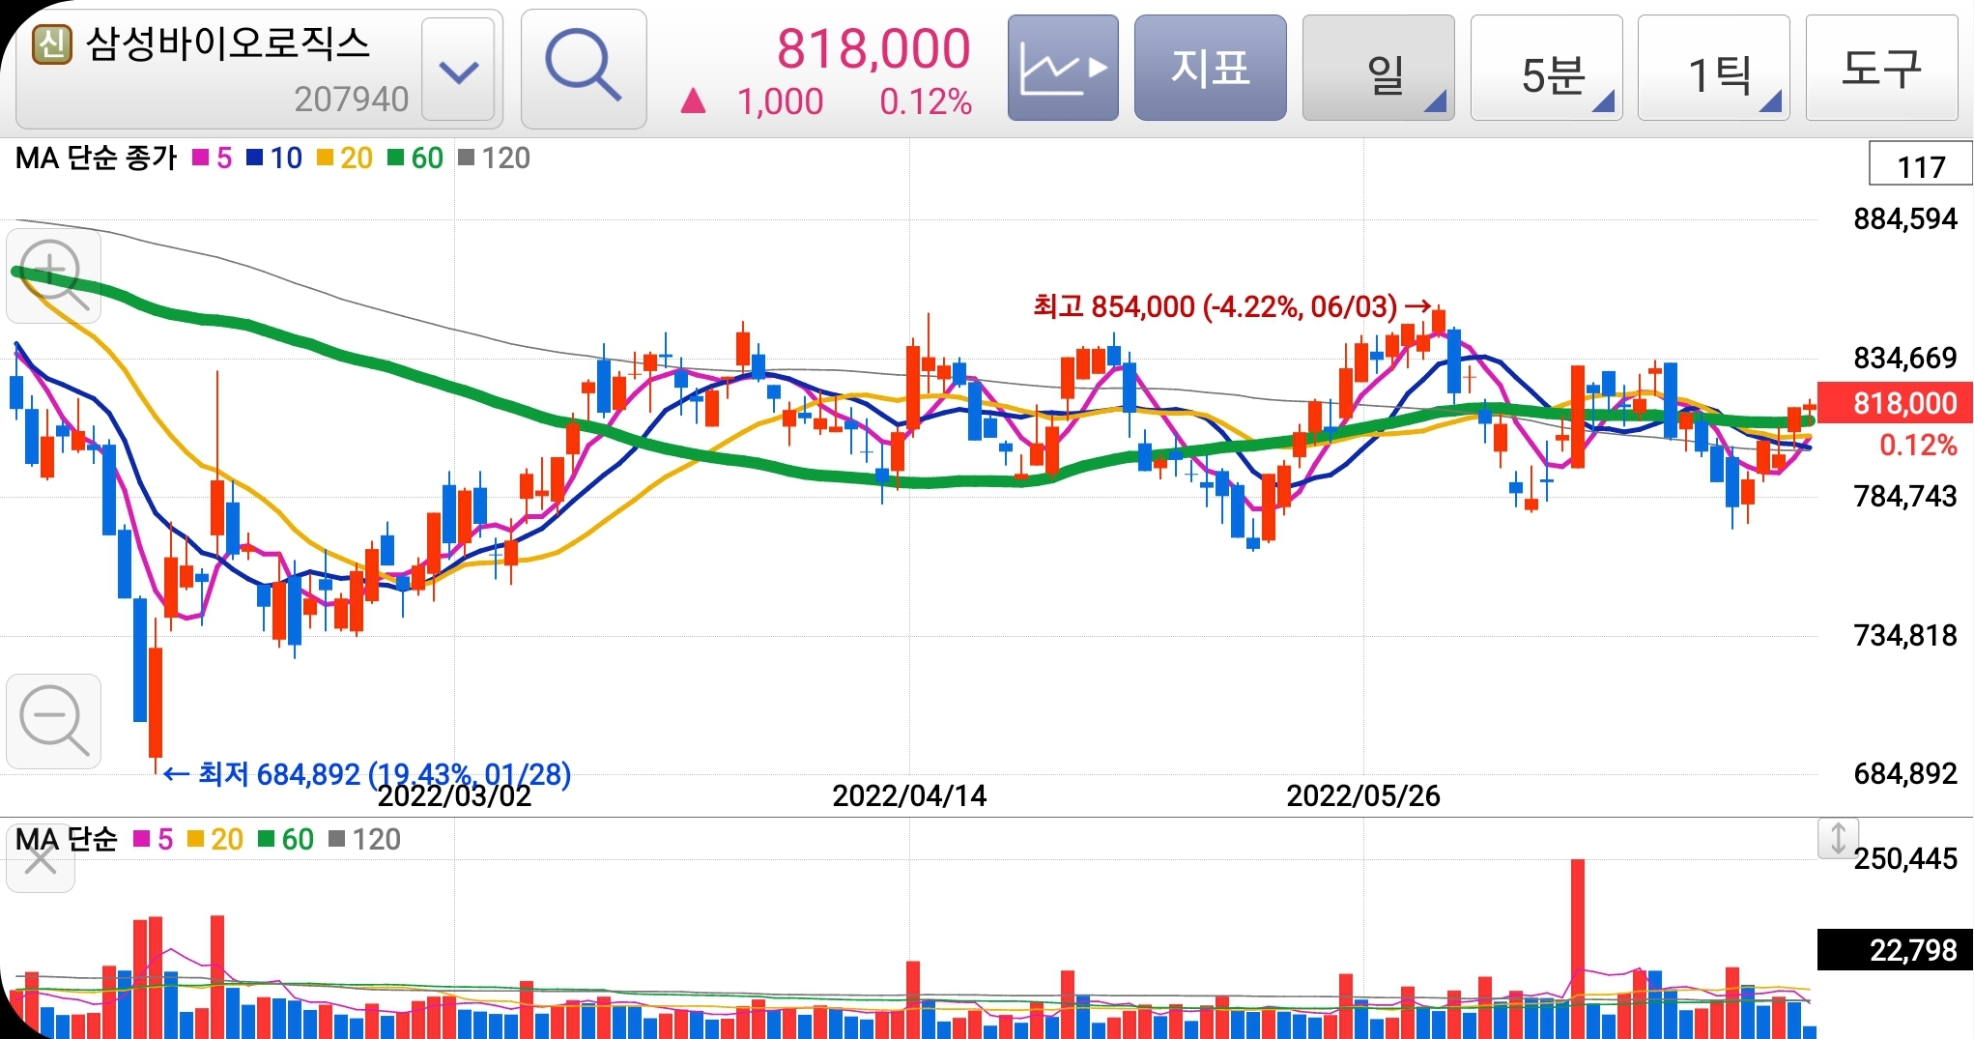Screen dimensions: 1974x1039
Task: Click the 734,818 price axis label
Action: pyautogui.click(x=1905, y=636)
